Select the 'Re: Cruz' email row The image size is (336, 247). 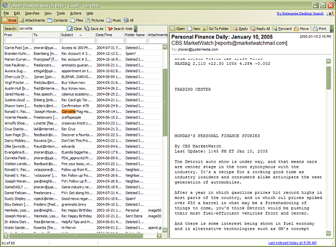pyautogui.click(x=83, y=129)
